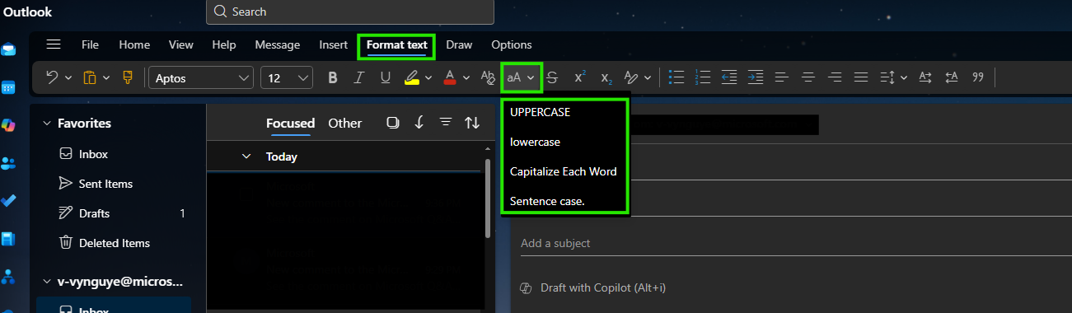Apply bulleted list
Image resolution: width=1072 pixels, height=313 pixels.
coord(676,77)
